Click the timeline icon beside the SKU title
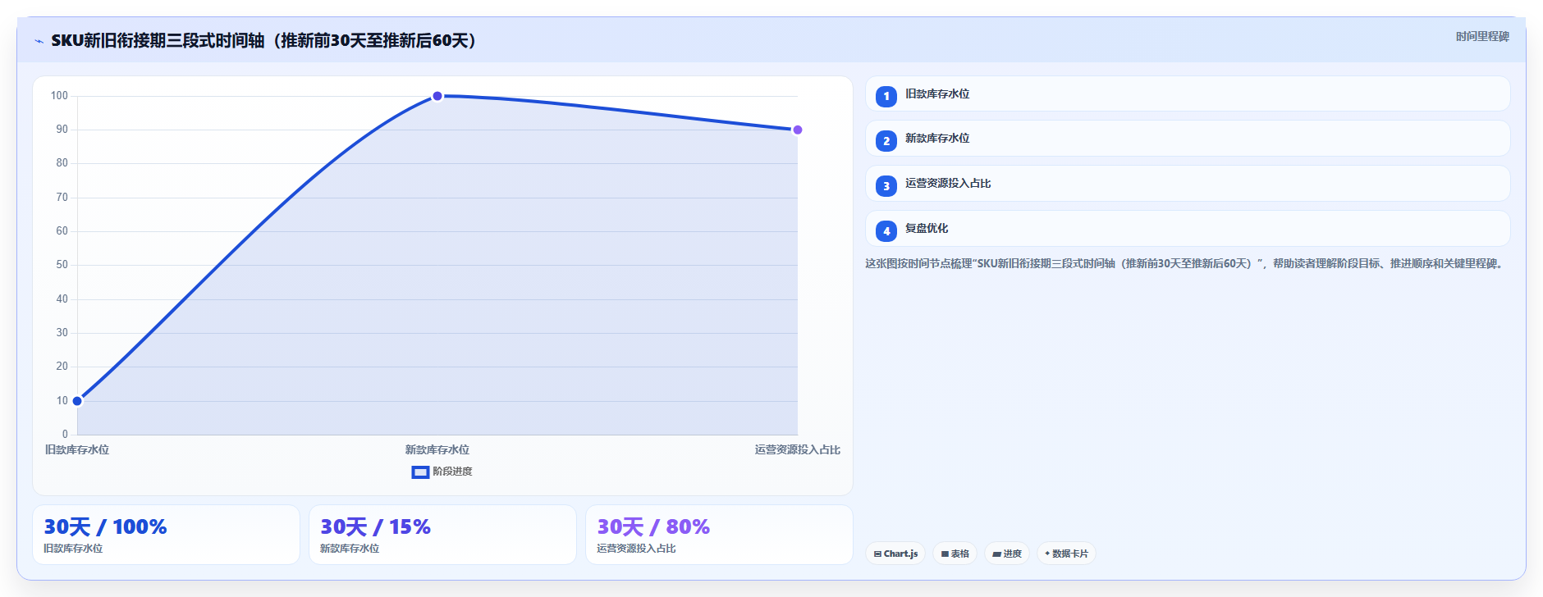Screen dimensions: 1543x597 [39, 41]
